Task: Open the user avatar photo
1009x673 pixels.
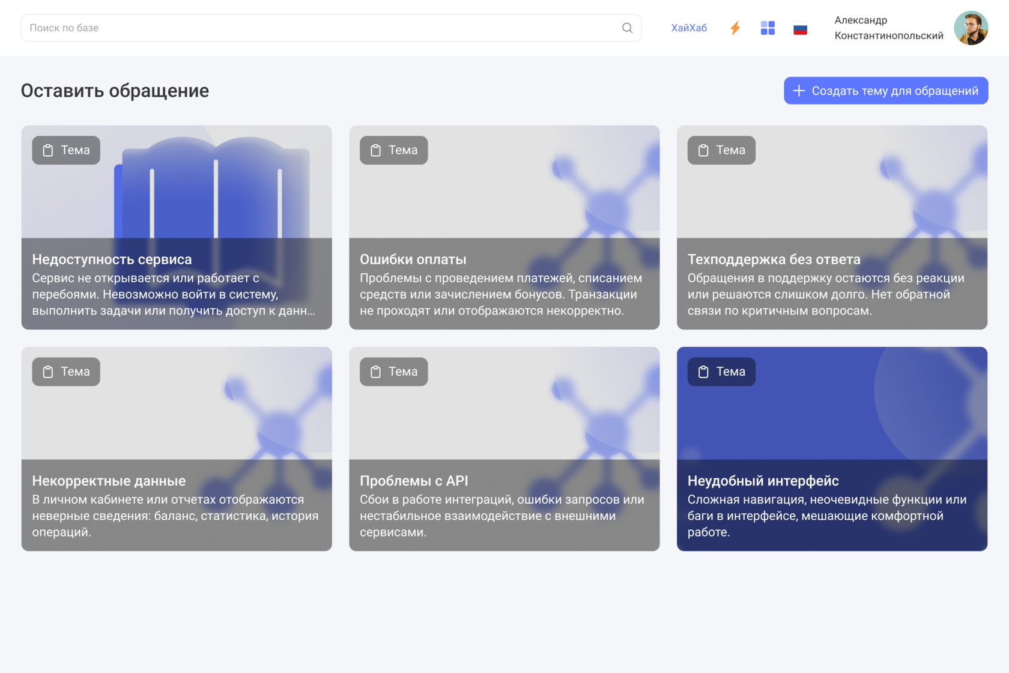Action: click(971, 28)
